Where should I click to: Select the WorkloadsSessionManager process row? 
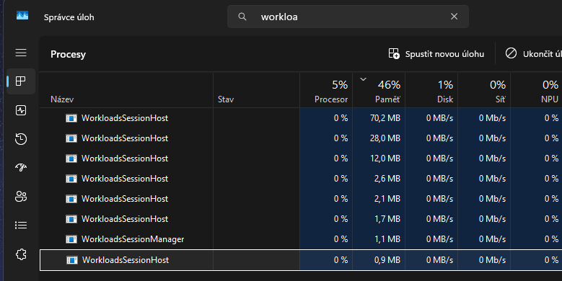pyautogui.click(x=301, y=239)
